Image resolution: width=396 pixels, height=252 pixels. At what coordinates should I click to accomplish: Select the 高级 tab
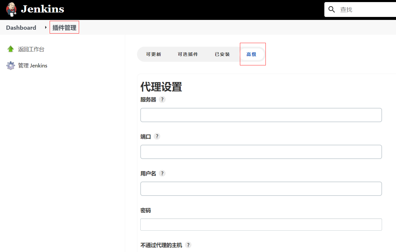pyautogui.click(x=252, y=54)
